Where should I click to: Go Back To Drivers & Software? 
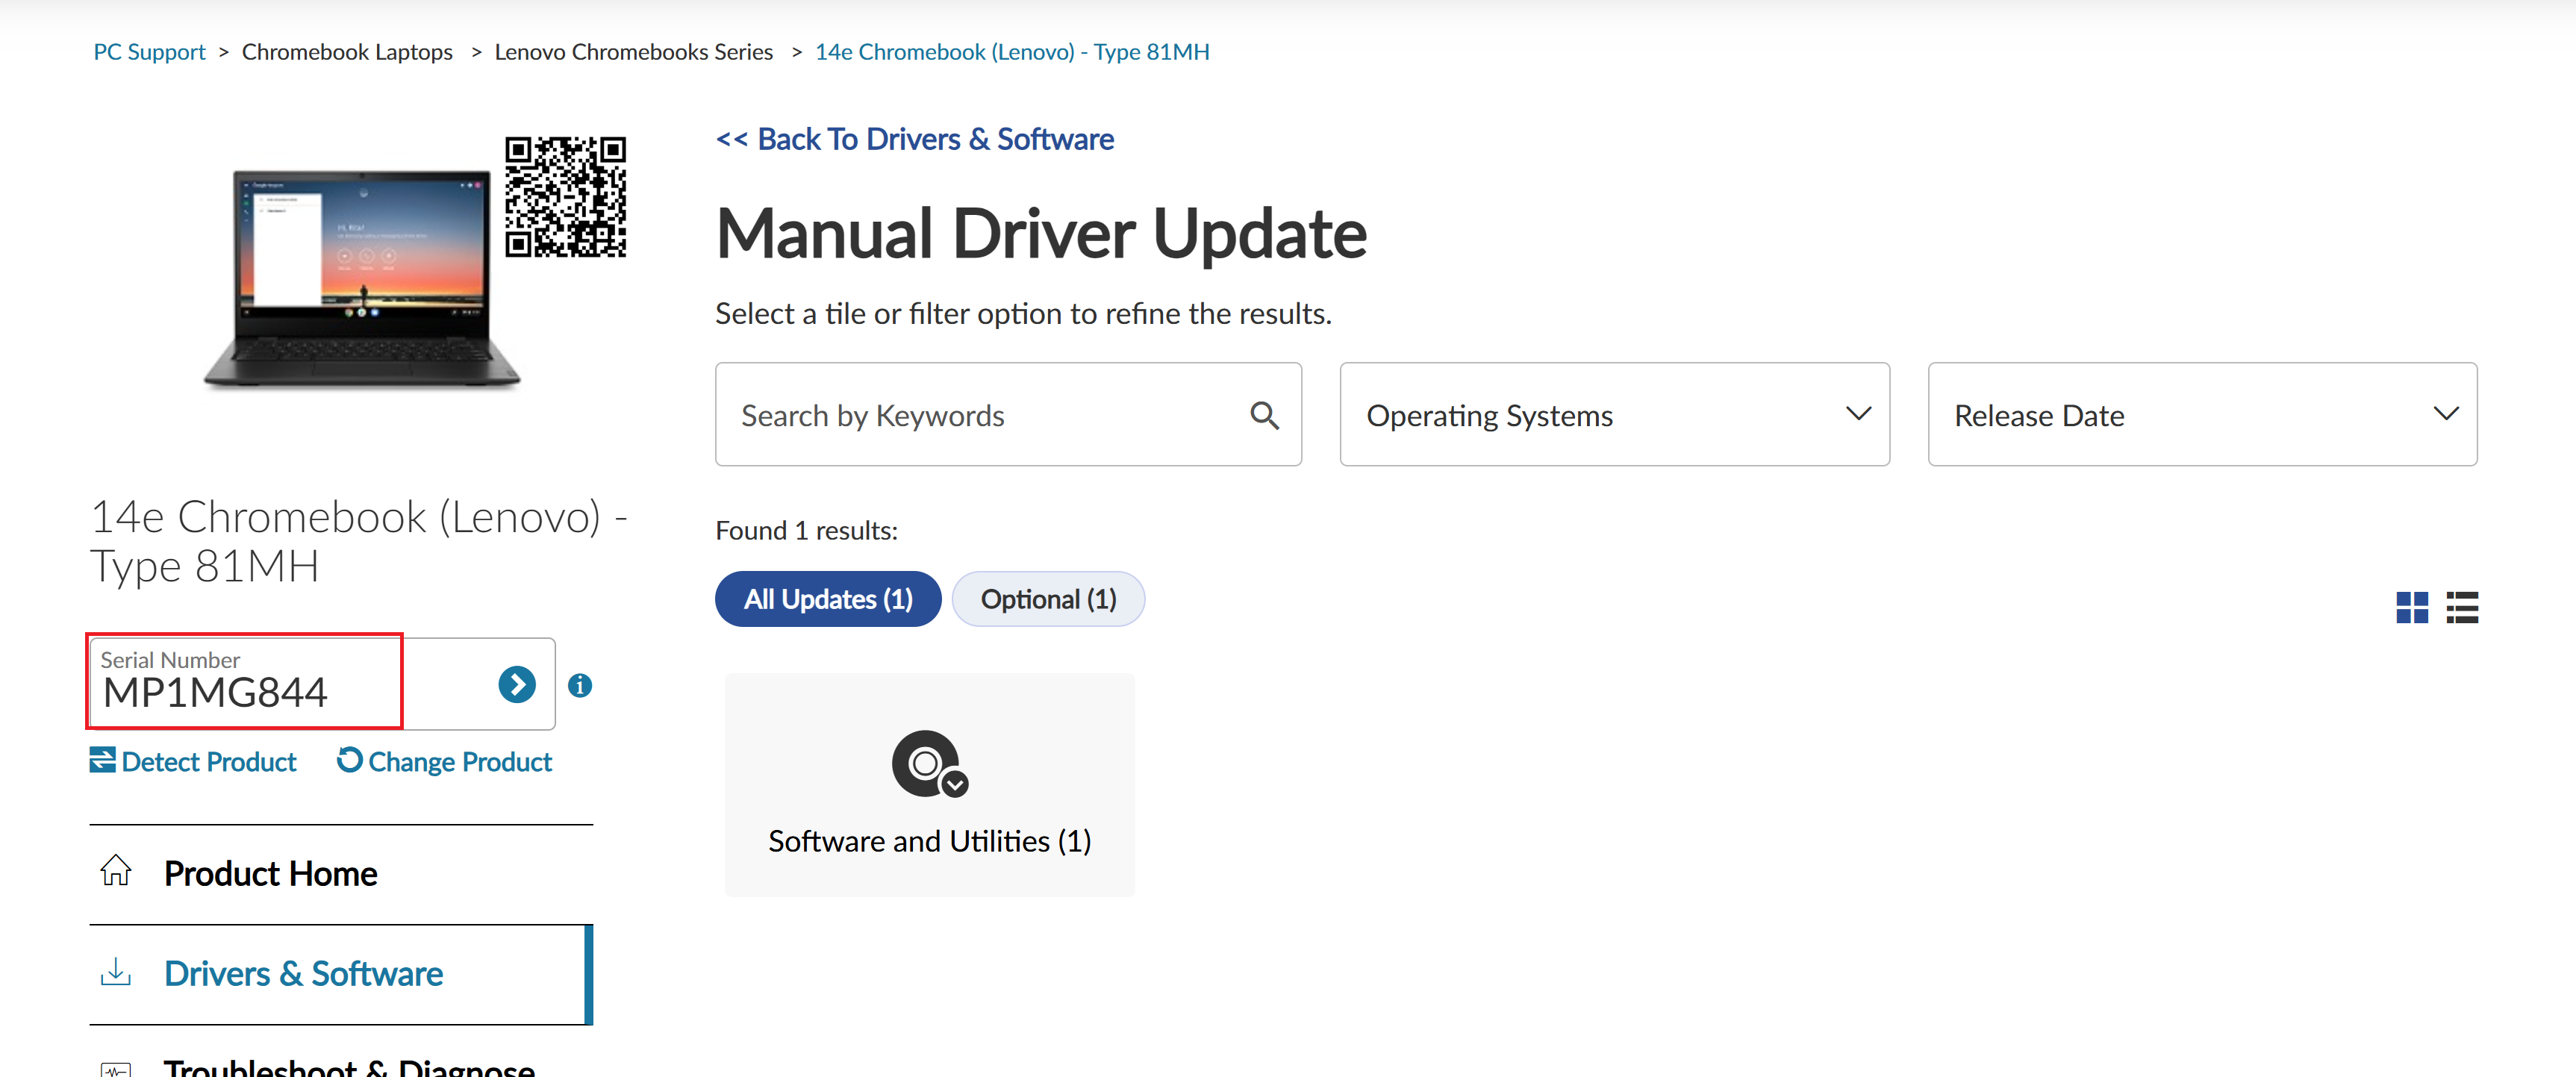(x=914, y=139)
